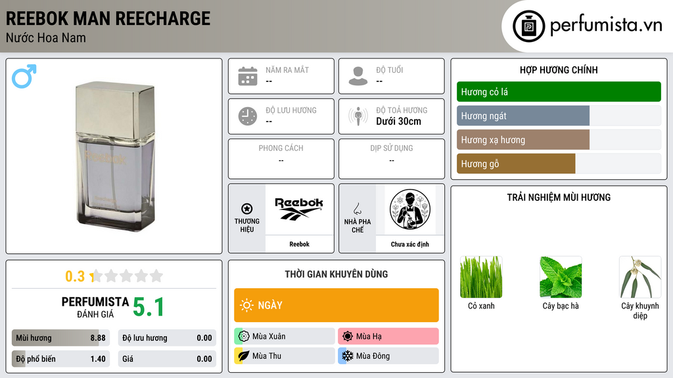Click the clock icon for Độ lưu hương
This screenshot has height=378, width=673.
(x=248, y=116)
